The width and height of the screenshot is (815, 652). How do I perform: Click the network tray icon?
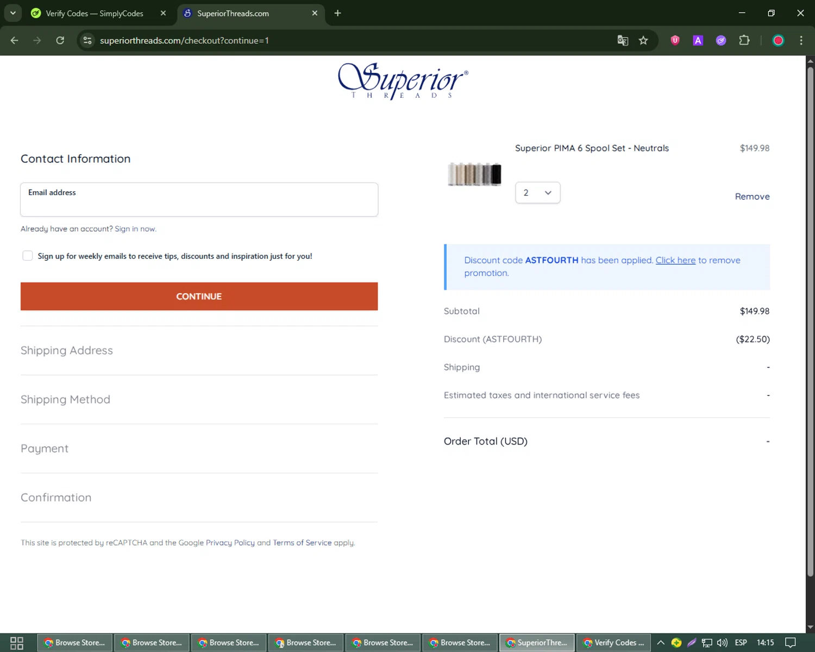(707, 643)
